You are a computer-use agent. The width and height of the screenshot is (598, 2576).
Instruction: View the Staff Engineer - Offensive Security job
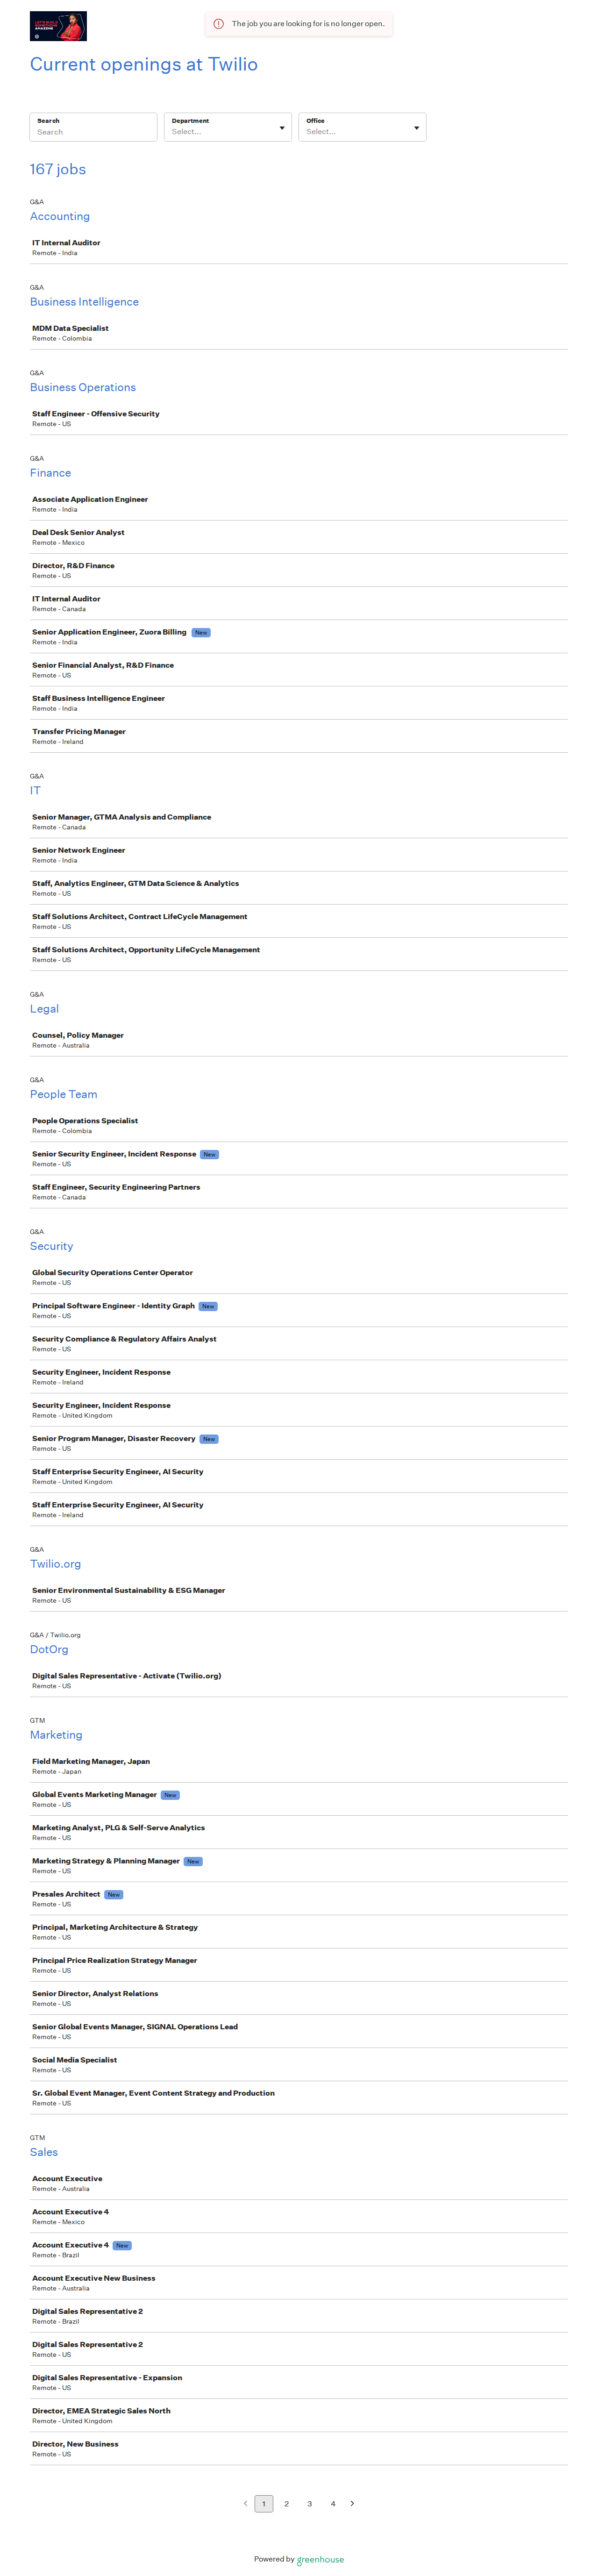[x=299, y=418]
